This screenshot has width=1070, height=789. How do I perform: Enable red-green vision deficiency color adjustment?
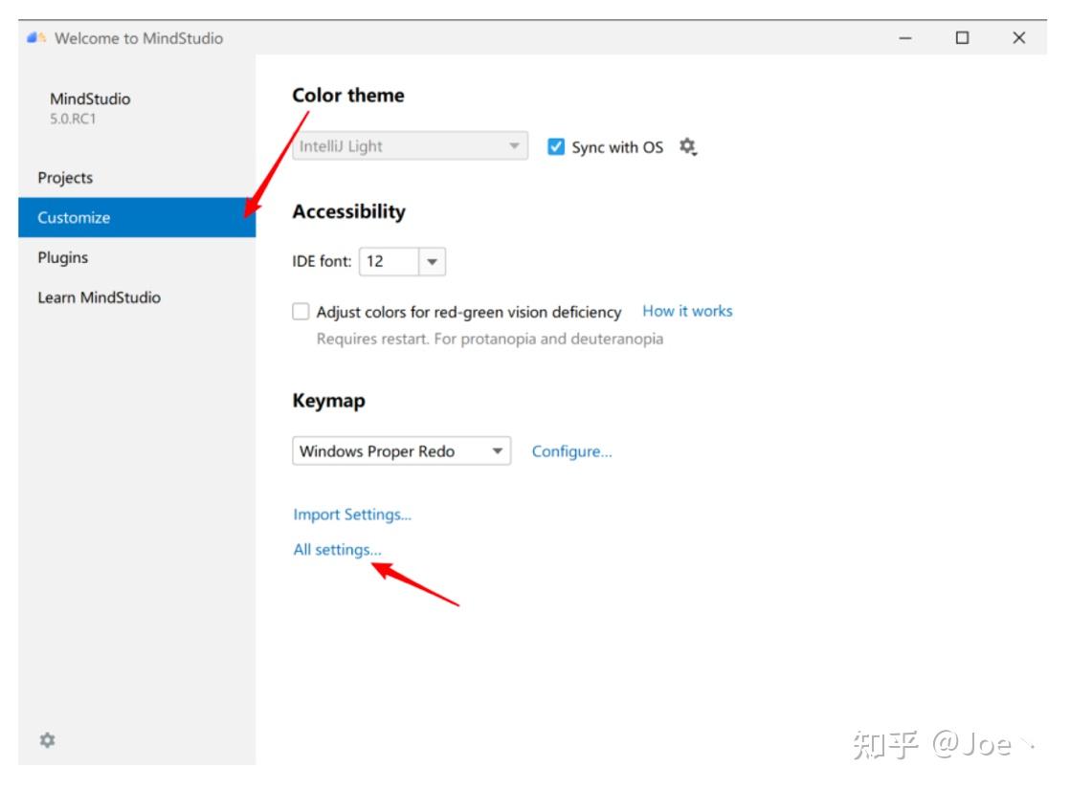coord(301,312)
